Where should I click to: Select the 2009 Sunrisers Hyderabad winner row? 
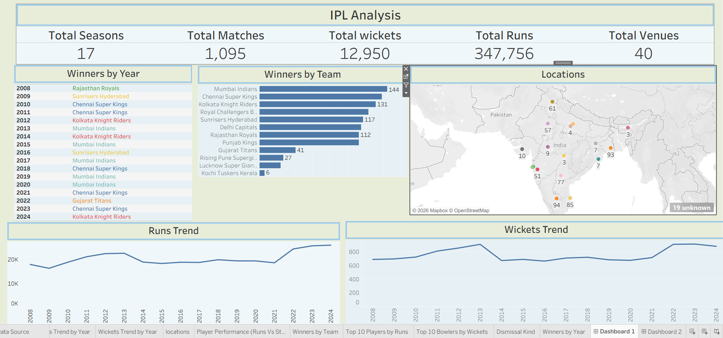click(x=104, y=96)
